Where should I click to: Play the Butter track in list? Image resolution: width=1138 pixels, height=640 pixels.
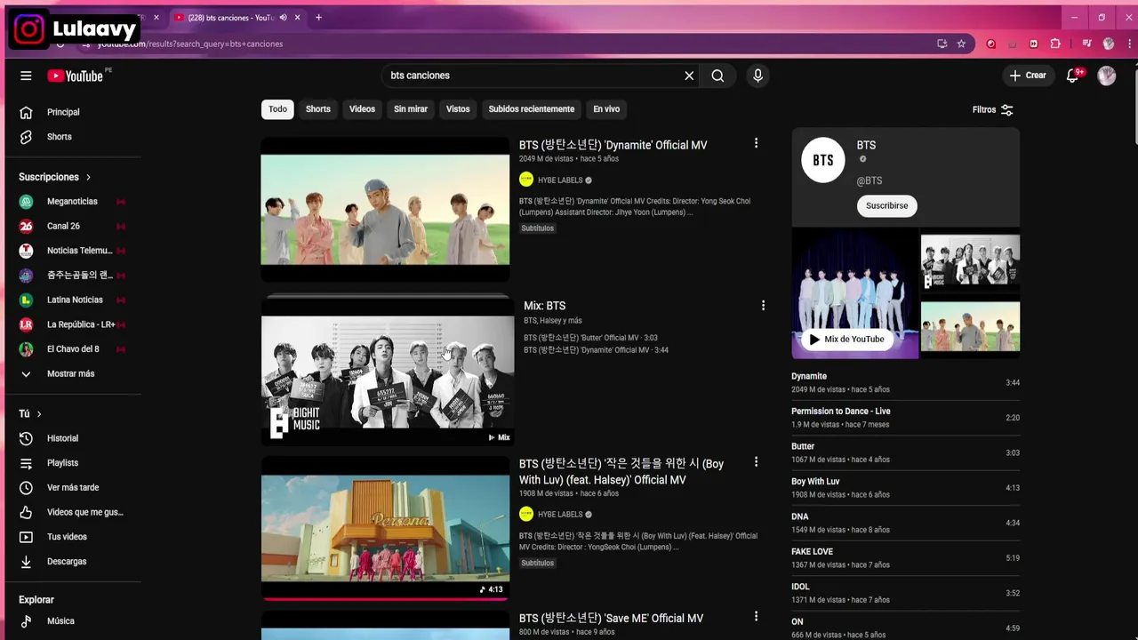pyautogui.click(x=905, y=452)
